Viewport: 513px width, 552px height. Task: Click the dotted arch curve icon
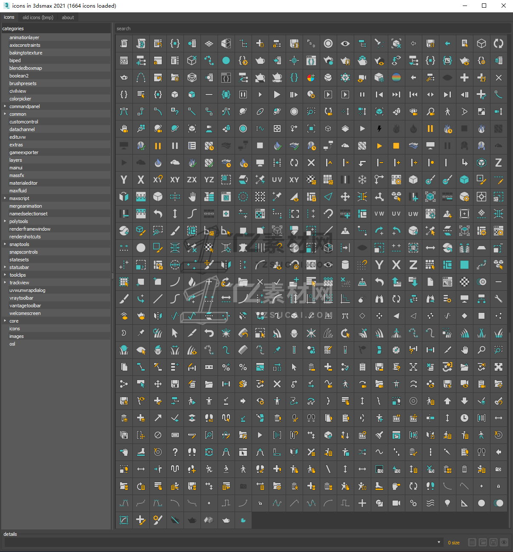tap(141, 77)
